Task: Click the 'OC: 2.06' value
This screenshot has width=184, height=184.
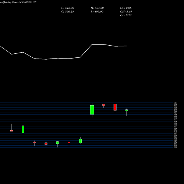Action: [x=126, y=8]
